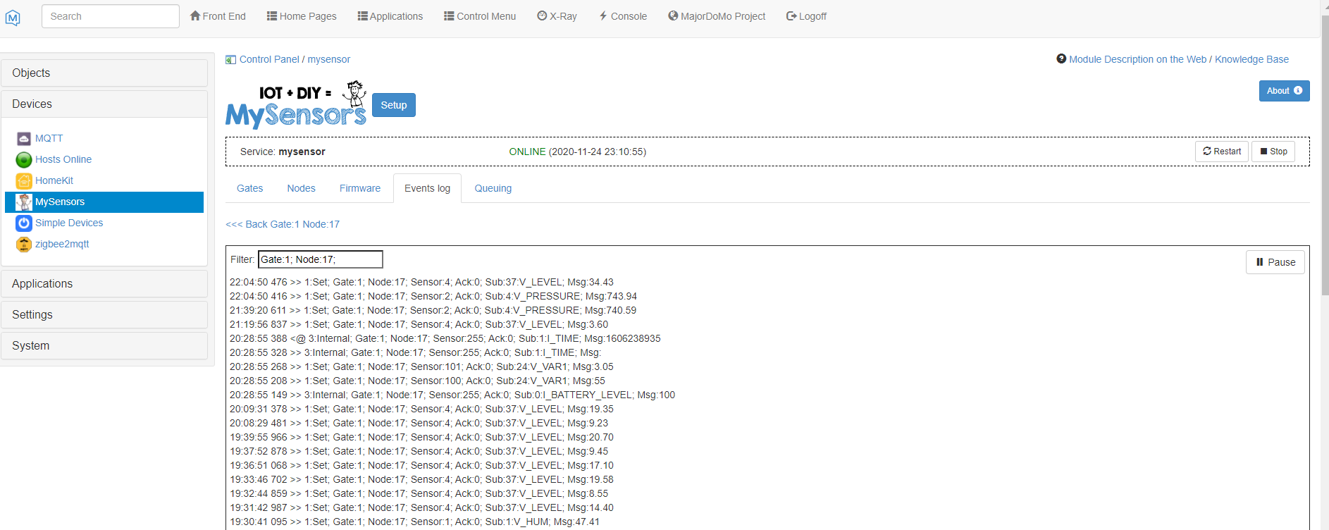
Task: Open the zigbee2mqtt bee icon
Action: point(24,245)
